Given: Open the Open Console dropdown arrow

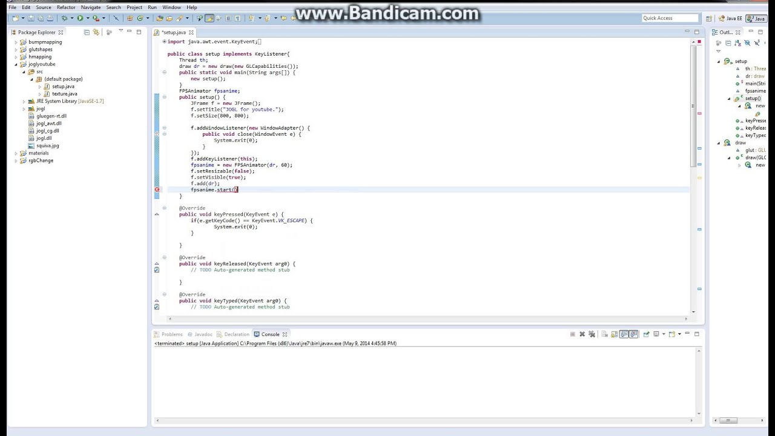Looking at the screenshot, I should coord(679,334).
